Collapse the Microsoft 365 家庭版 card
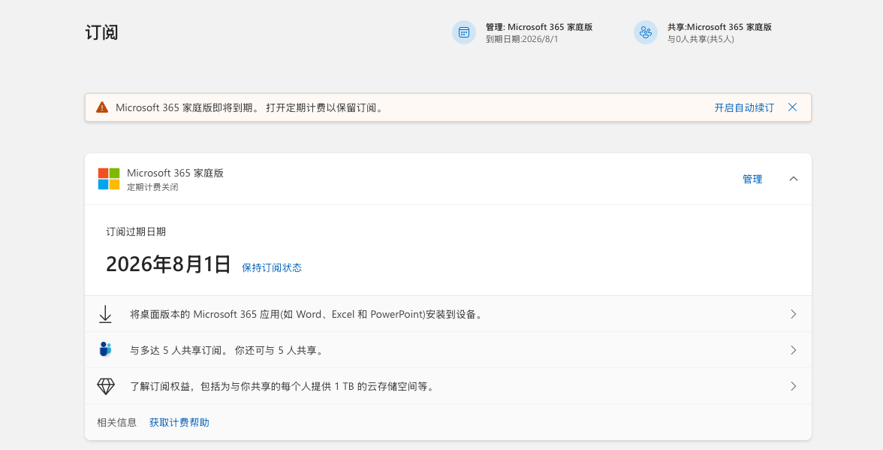This screenshot has width=883, height=450. click(794, 179)
